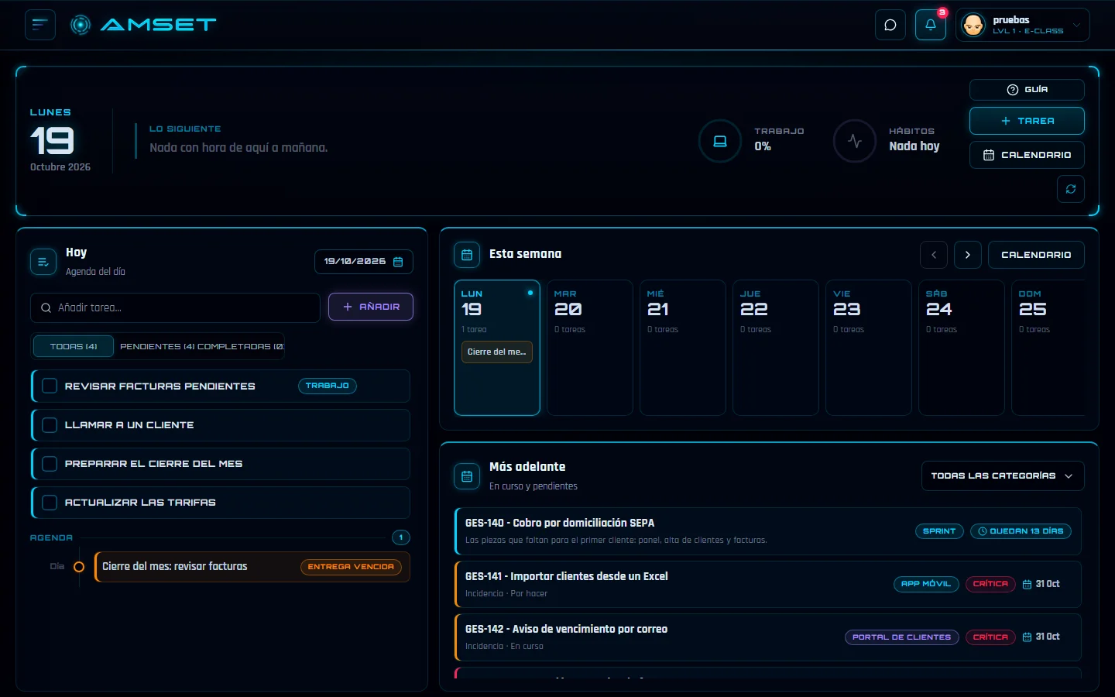This screenshot has width=1115, height=697.
Task: Click the Esta semana calendar icon
Action: 467,254
